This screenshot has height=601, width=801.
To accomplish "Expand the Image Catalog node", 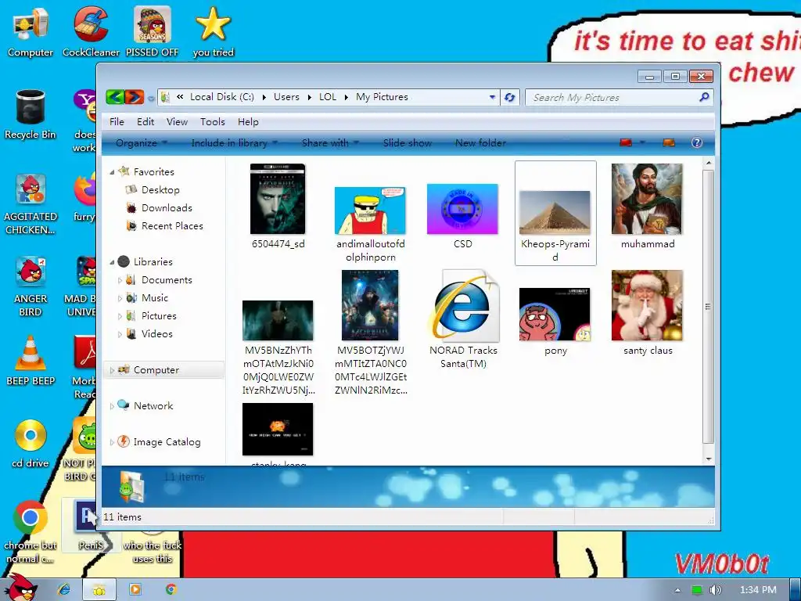I will pyautogui.click(x=112, y=442).
